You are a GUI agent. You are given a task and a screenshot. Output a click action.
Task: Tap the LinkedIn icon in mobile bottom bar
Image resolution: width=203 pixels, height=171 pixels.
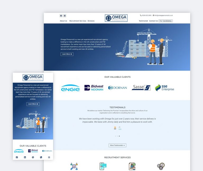(25, 157)
